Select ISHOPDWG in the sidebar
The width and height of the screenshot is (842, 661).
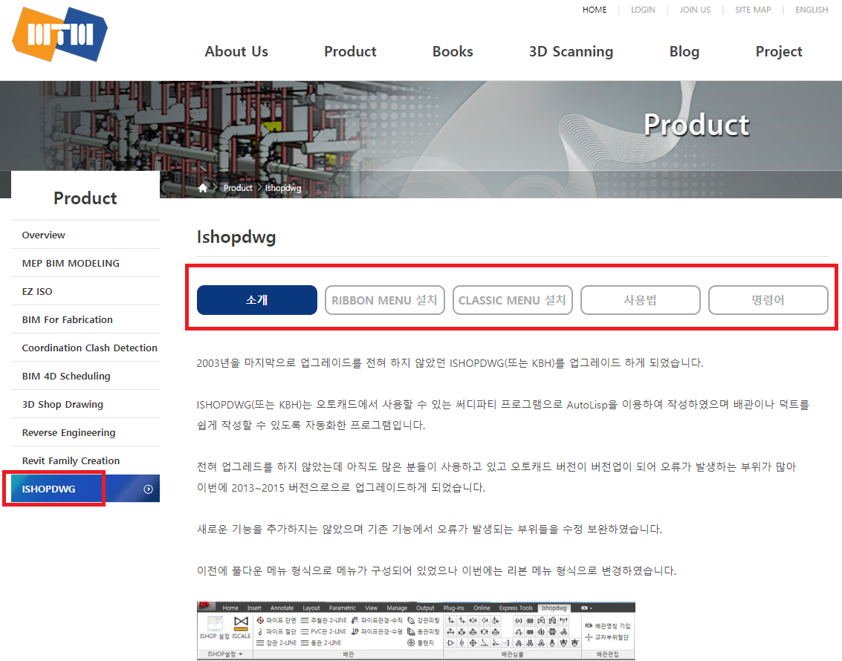[x=85, y=489]
